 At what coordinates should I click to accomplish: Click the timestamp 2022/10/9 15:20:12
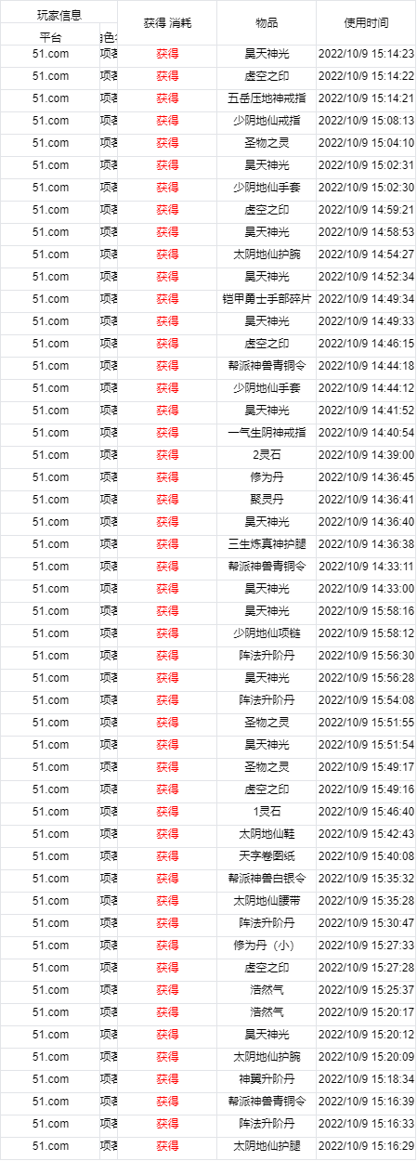click(366, 1035)
